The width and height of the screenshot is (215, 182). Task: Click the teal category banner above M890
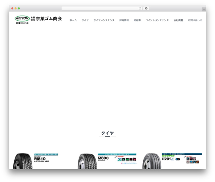click(x=117, y=154)
